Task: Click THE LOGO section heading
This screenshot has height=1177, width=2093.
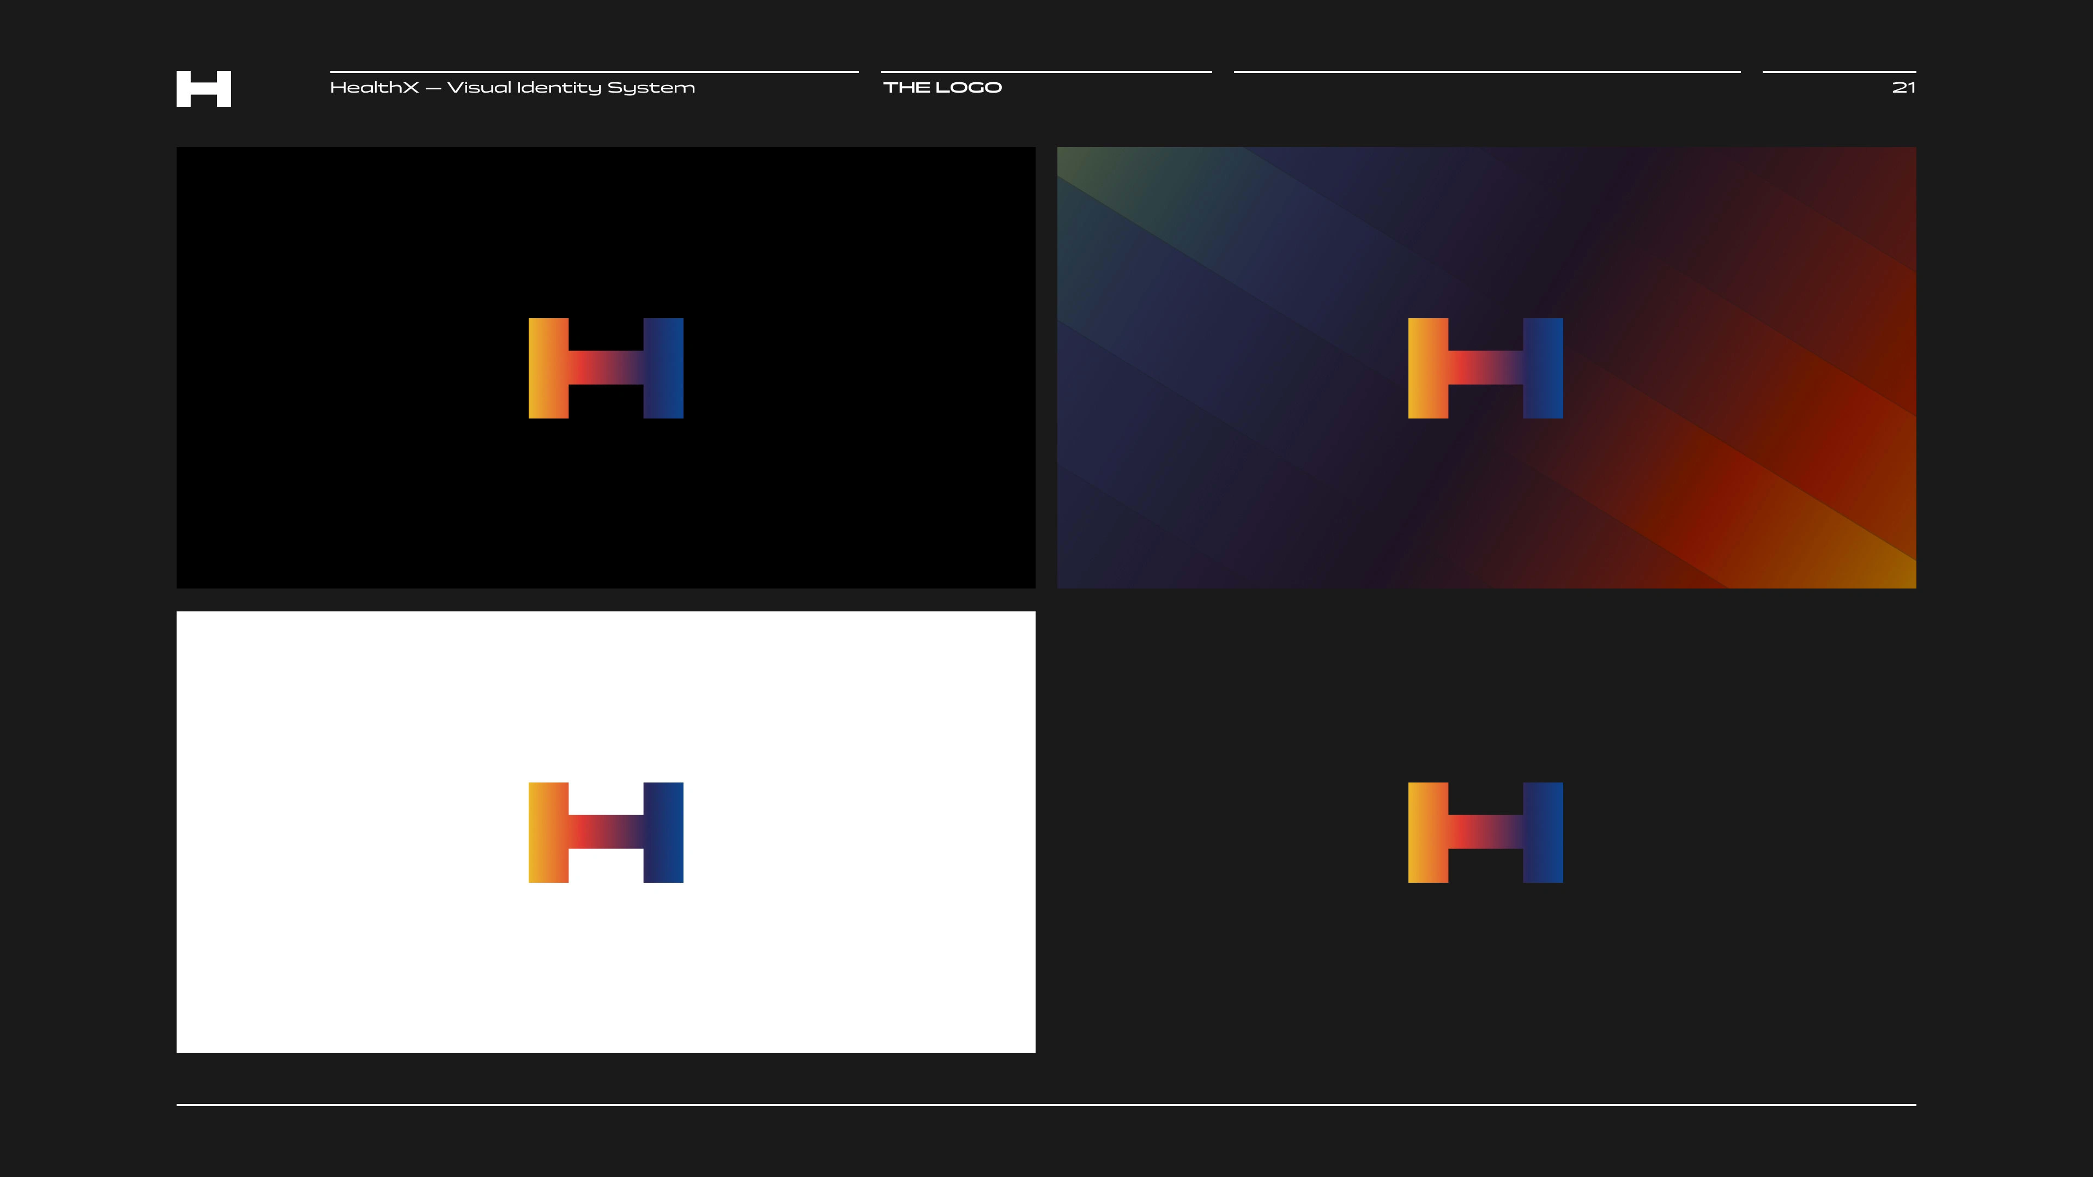Action: click(942, 88)
